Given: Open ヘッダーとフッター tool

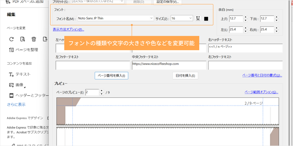Looking at the screenshot, I should [29, 95].
